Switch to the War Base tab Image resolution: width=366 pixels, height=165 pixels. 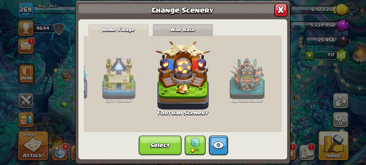pyautogui.click(x=183, y=30)
